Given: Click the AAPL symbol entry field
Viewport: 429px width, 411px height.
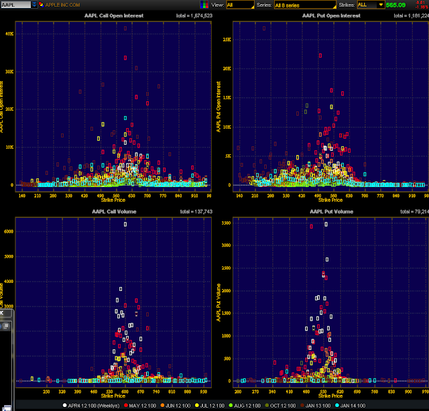Looking at the screenshot, I should point(15,5).
